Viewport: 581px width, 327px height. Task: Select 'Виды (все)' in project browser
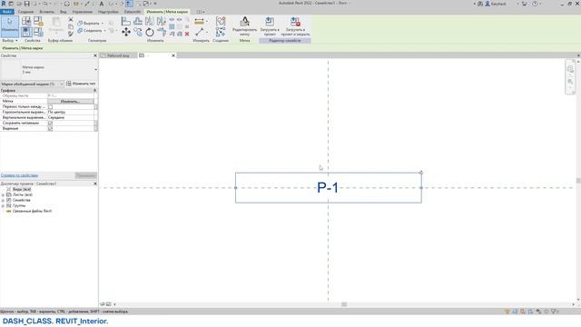pos(22,189)
